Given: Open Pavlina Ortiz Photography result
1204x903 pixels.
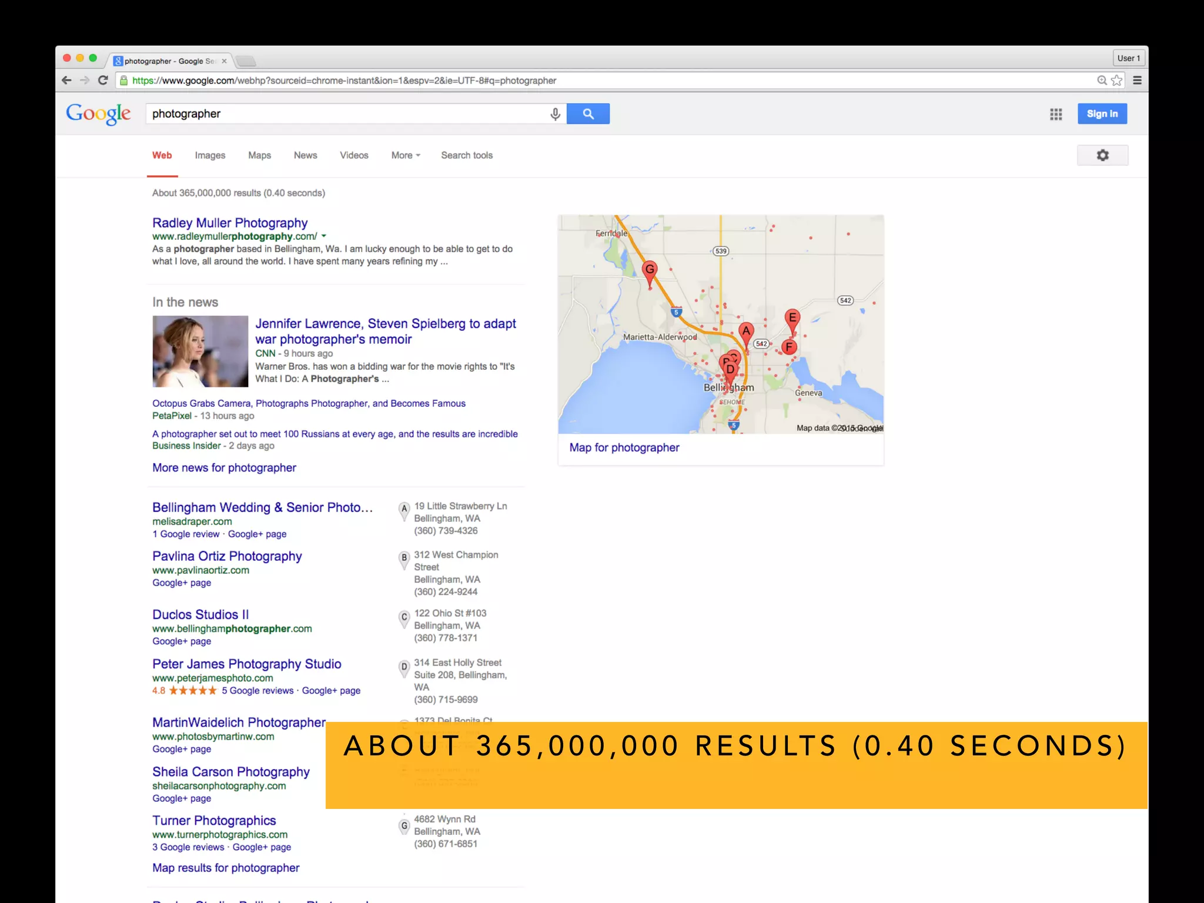Looking at the screenshot, I should 227,556.
